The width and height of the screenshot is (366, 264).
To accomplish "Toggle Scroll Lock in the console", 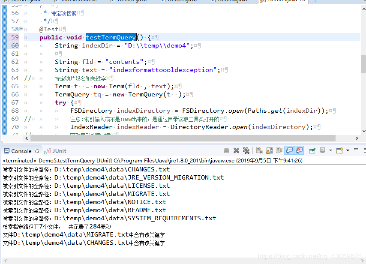I will click(x=270, y=150).
